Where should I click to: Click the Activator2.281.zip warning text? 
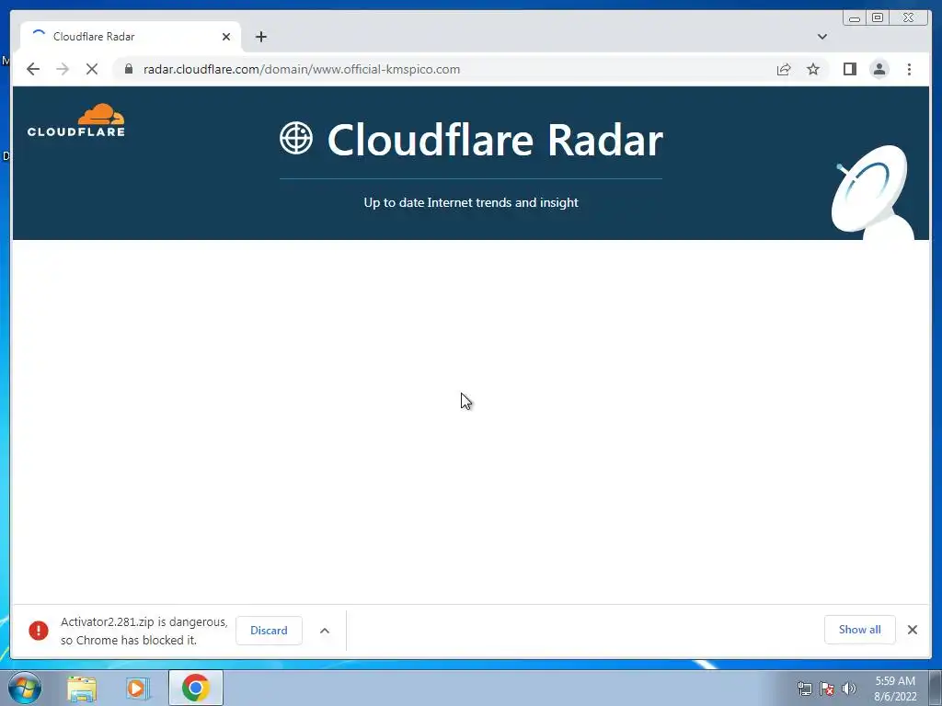click(x=144, y=631)
